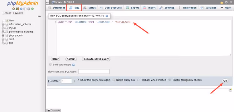Screen dimensions: 234x112
Task: Switch to the Databases tab
Action: [x=57, y=8]
